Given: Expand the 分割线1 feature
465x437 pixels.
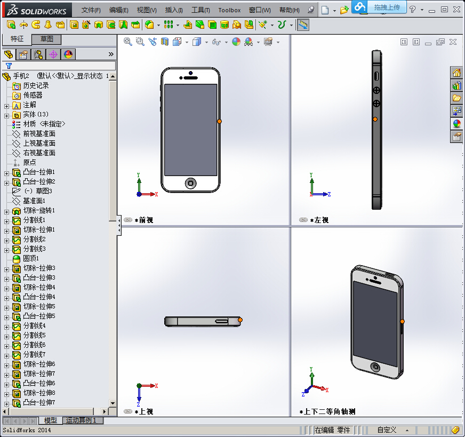Looking at the screenshot, I should click(x=6, y=221).
